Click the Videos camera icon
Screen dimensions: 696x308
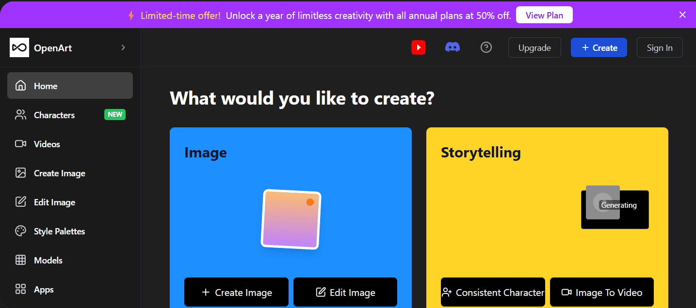tap(20, 144)
